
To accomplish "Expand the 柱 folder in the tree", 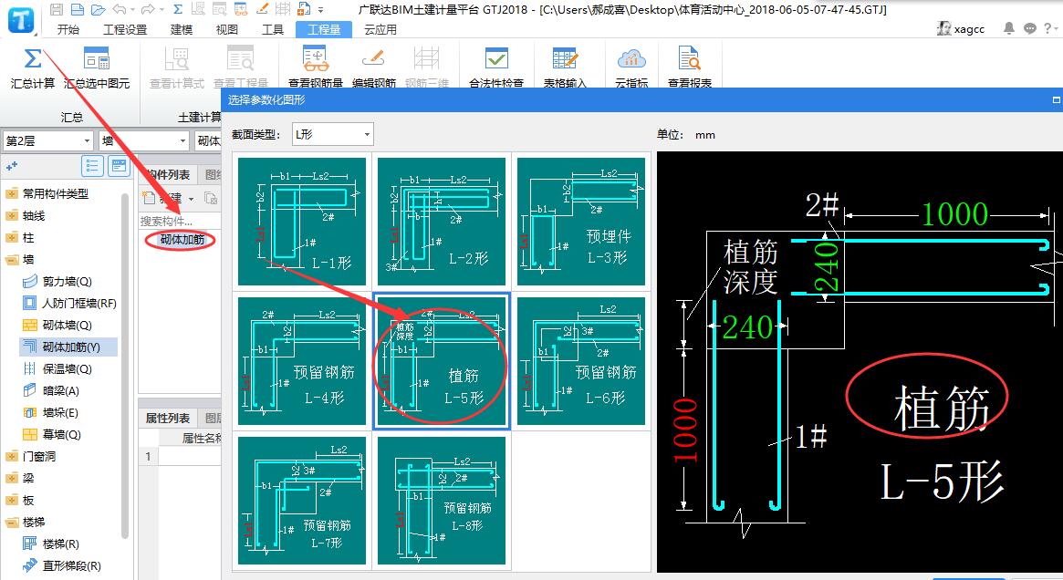I will (12, 238).
